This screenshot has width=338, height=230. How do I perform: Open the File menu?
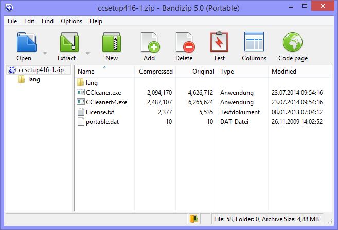click(x=12, y=21)
